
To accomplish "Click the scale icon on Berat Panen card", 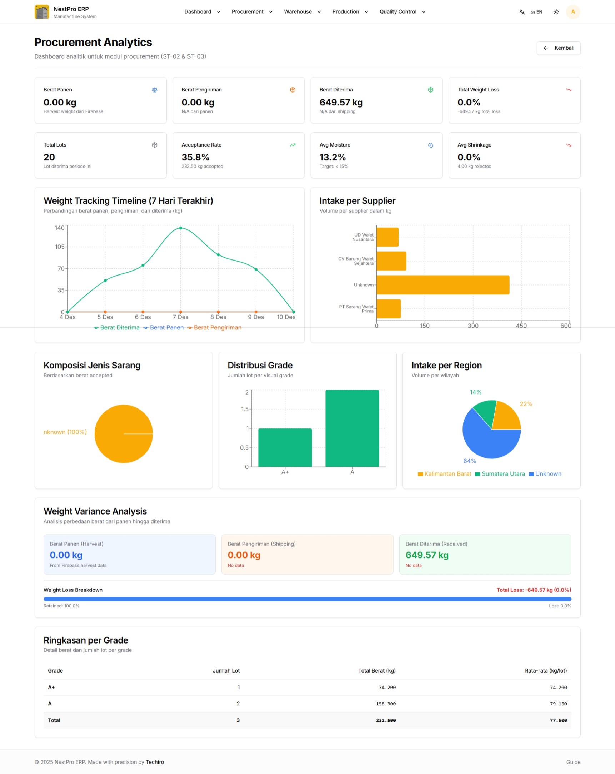I will coord(154,90).
